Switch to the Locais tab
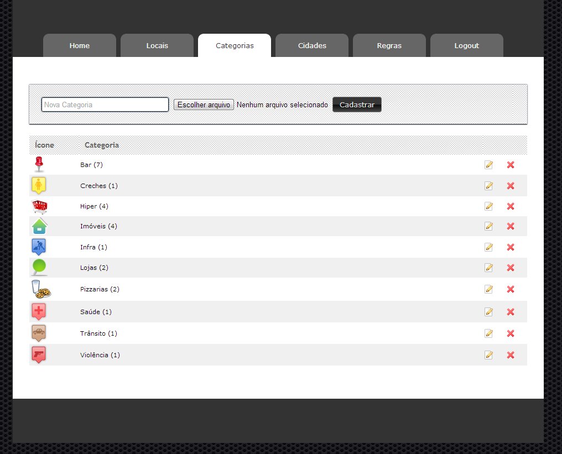The image size is (562, 454). point(157,45)
